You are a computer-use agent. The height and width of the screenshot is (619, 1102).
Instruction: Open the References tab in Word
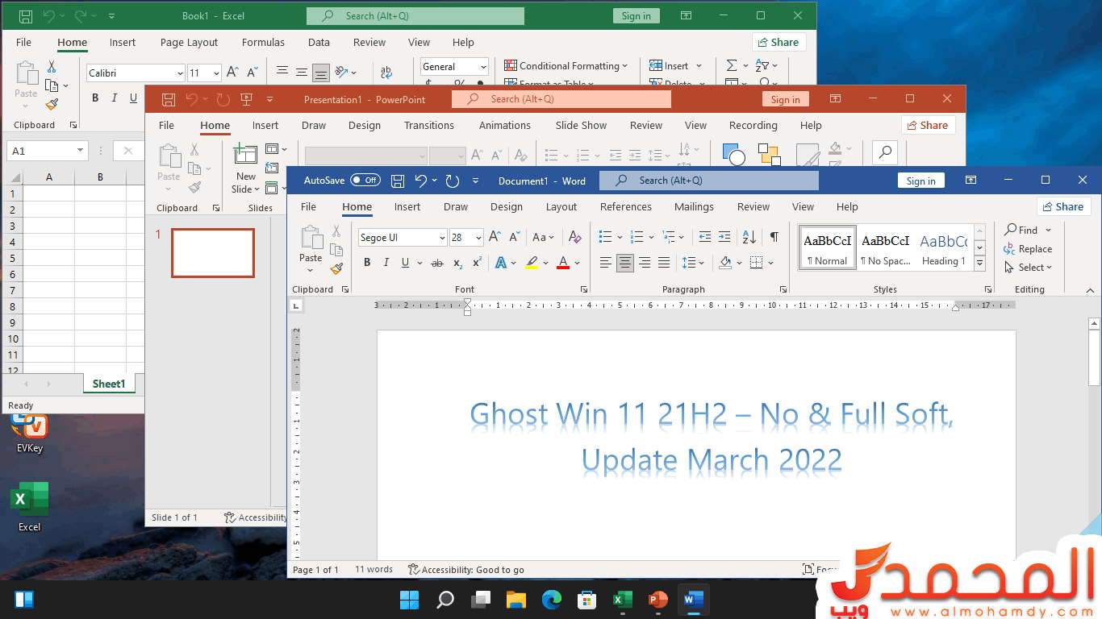point(625,207)
